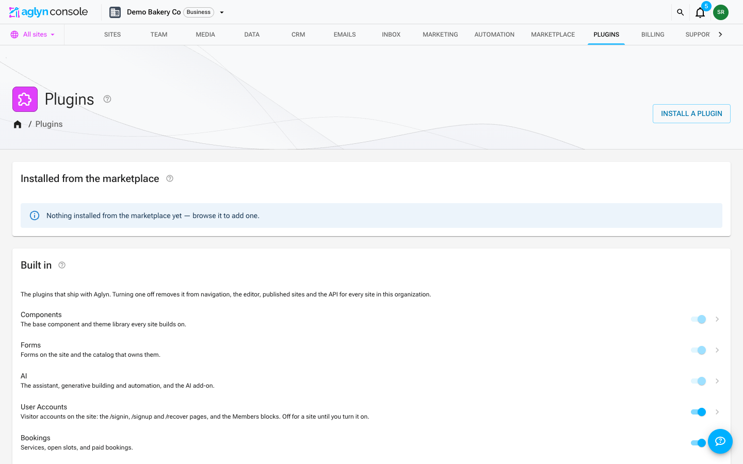Switch to the INBOX tab
The width and height of the screenshot is (743, 464).
(391, 35)
